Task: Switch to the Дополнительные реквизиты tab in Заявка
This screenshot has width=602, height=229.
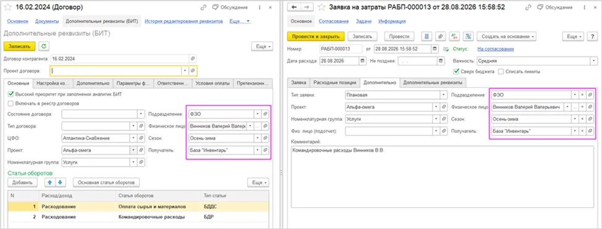Action: pyautogui.click(x=433, y=83)
